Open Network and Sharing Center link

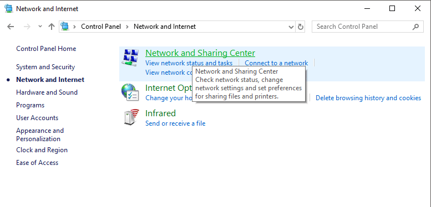[200, 53]
